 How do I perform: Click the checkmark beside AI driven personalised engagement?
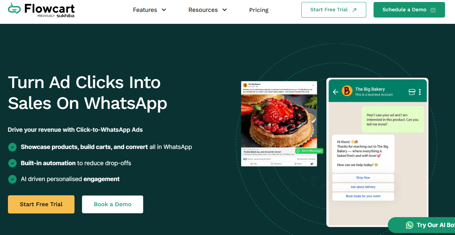(12, 179)
